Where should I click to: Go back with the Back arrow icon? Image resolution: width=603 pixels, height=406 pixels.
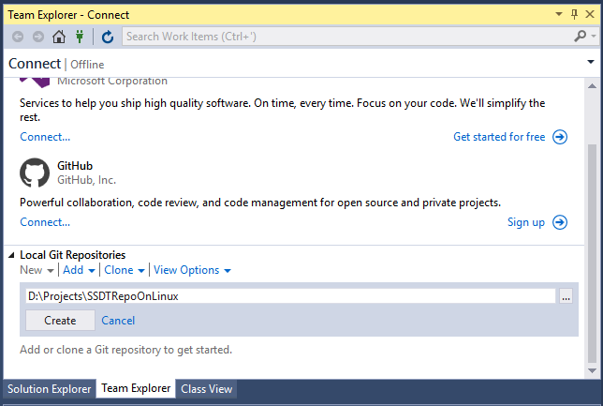(18, 37)
